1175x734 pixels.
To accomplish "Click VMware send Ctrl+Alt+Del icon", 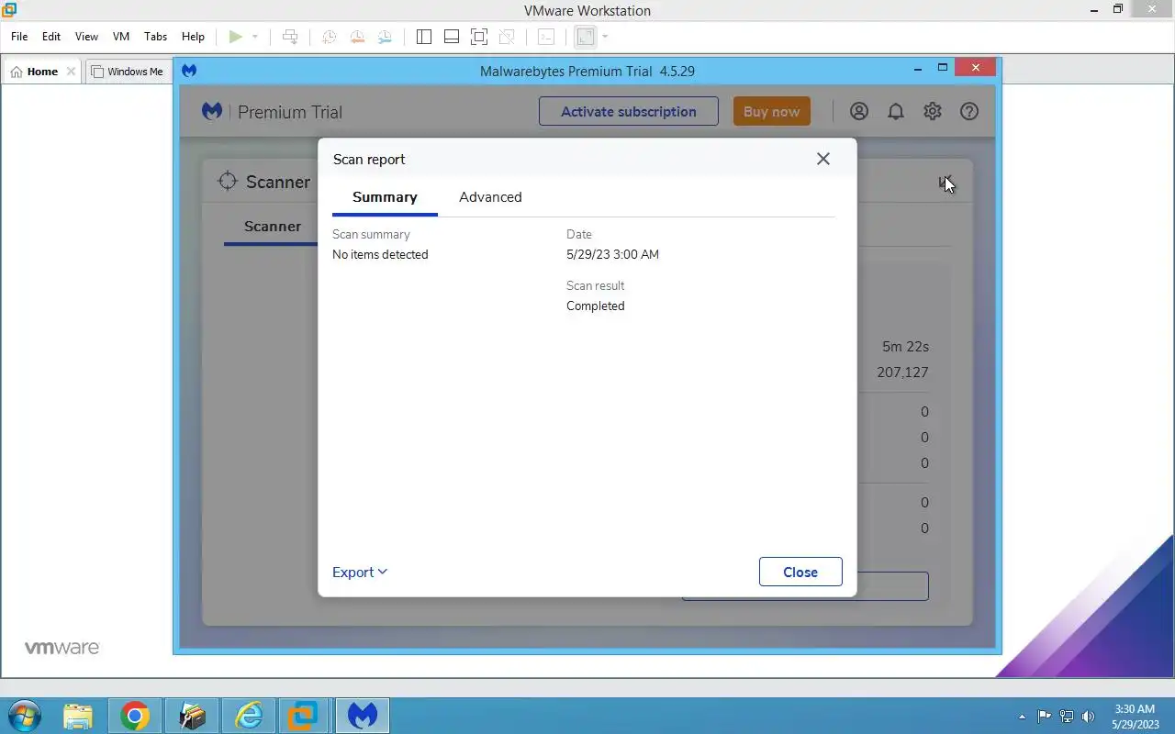I will [x=290, y=37].
